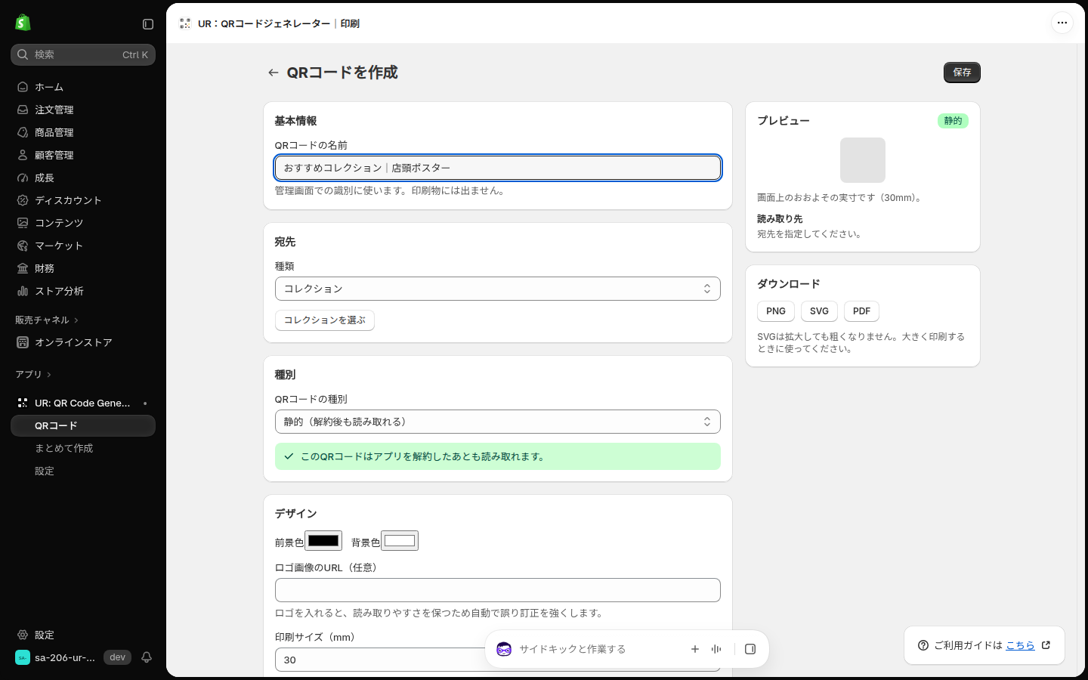Click the コレクションを選ぶ button
Image resolution: width=1088 pixels, height=680 pixels.
[x=325, y=320]
